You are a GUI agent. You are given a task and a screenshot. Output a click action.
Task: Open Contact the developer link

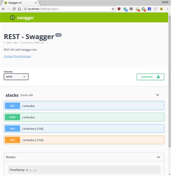17,56
